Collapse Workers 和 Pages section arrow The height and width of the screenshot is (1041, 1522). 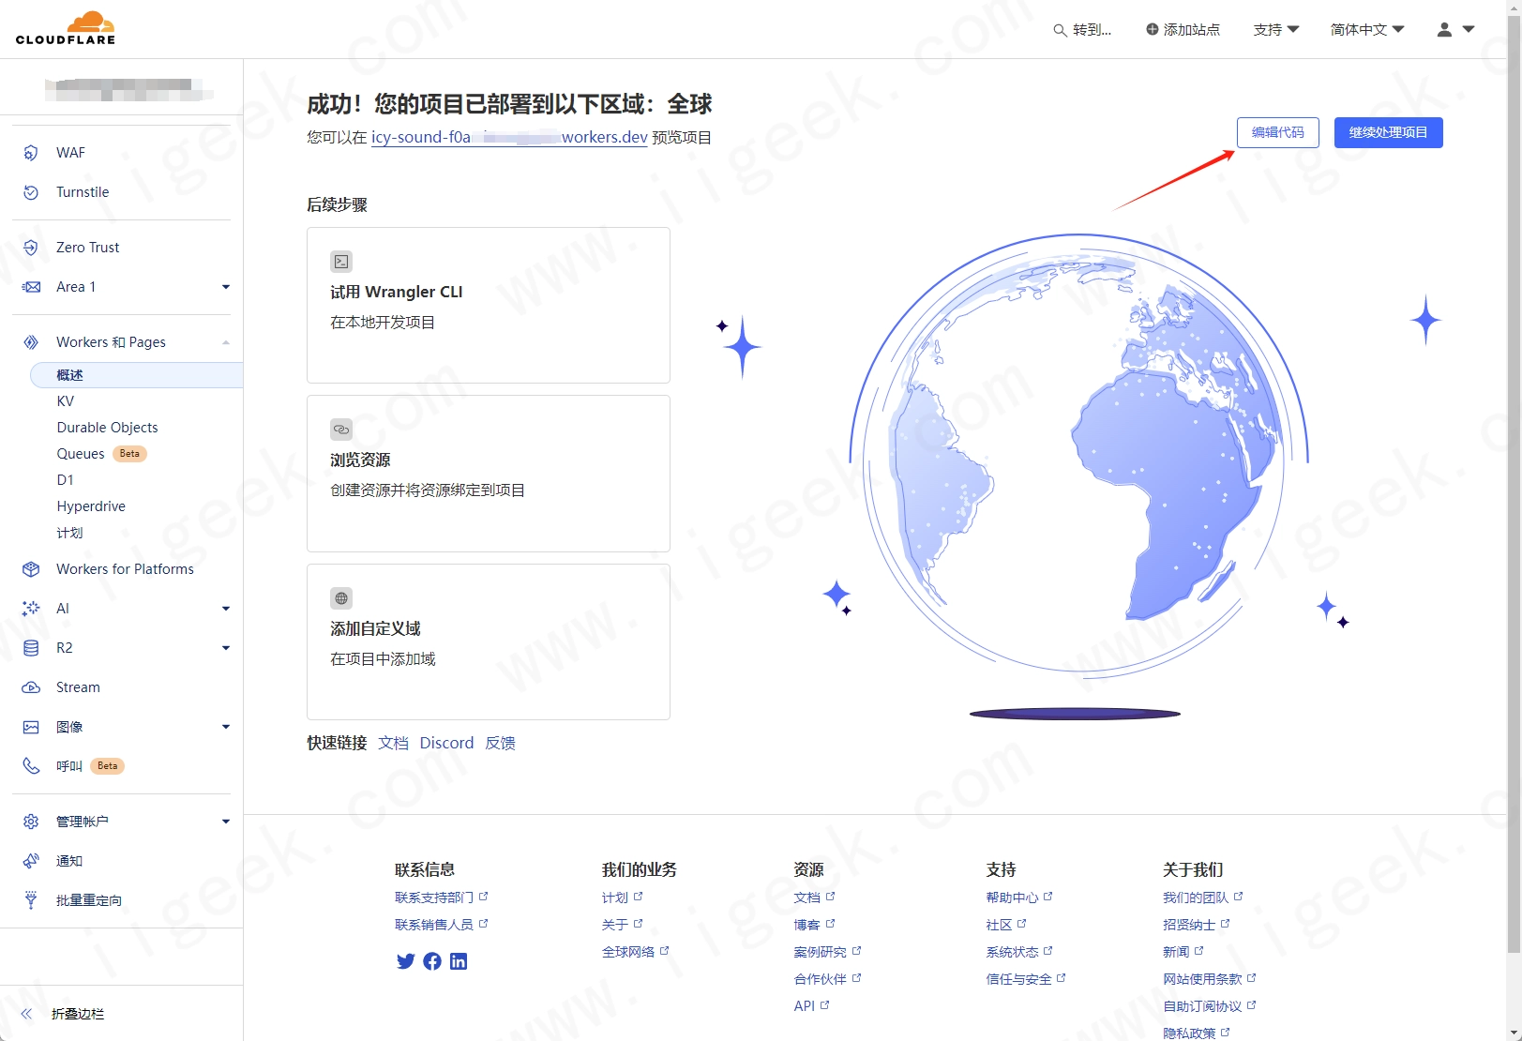[226, 342]
